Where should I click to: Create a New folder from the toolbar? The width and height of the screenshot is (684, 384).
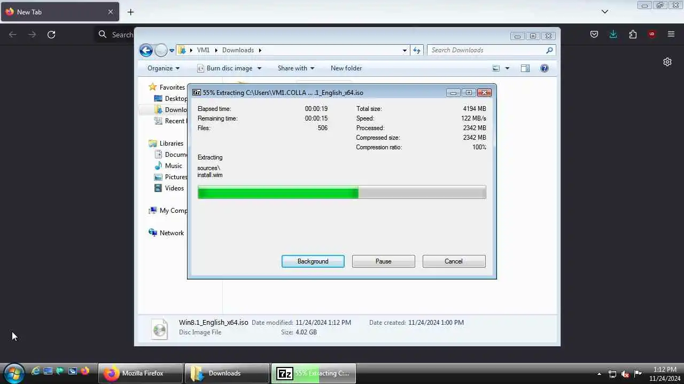pos(346,68)
